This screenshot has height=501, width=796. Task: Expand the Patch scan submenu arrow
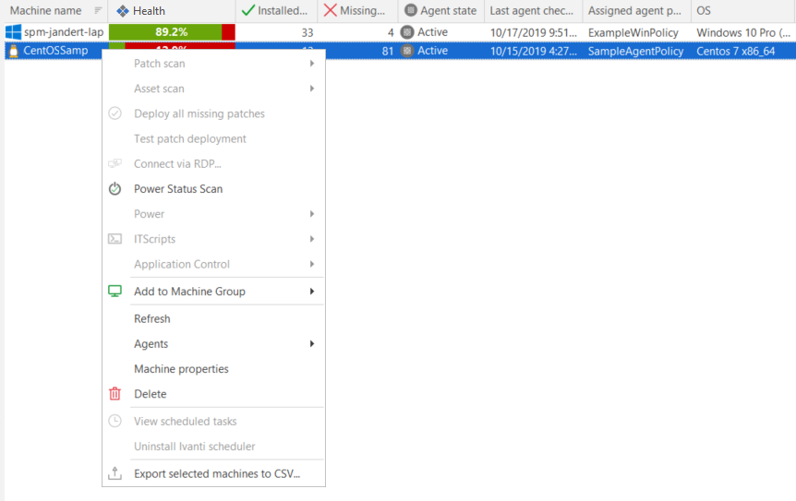(312, 64)
